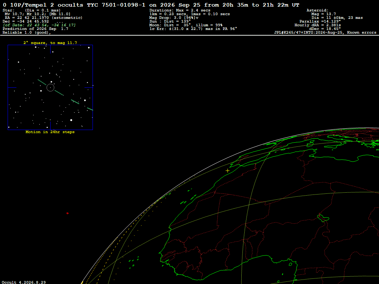
Task: Click the JPL orbit source text at top right
Action: point(325,33)
